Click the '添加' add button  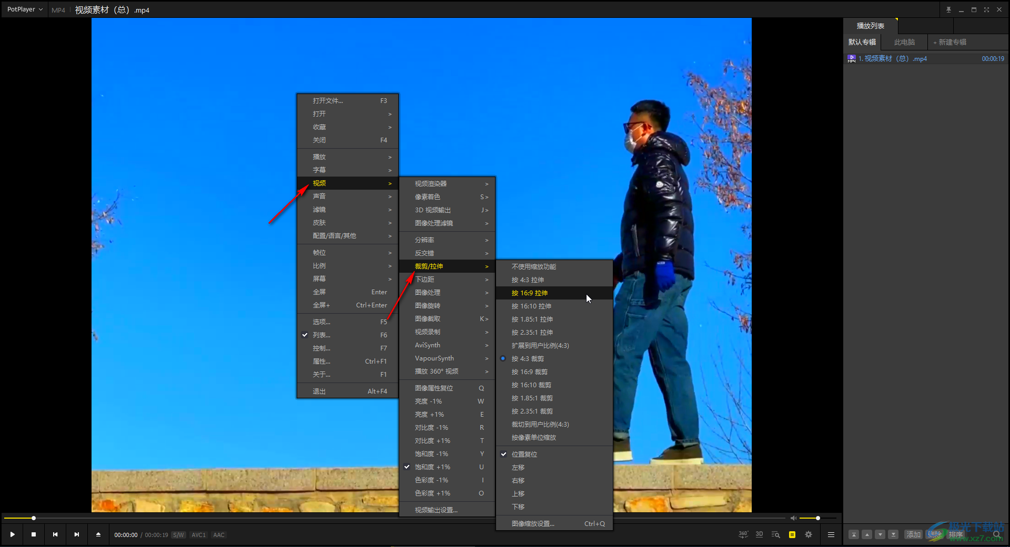(913, 534)
